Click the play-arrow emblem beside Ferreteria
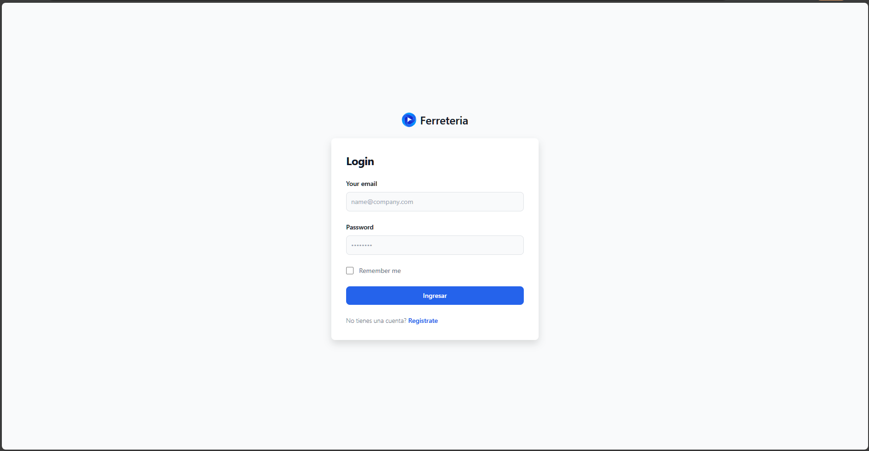This screenshot has height=451, width=869. click(409, 120)
